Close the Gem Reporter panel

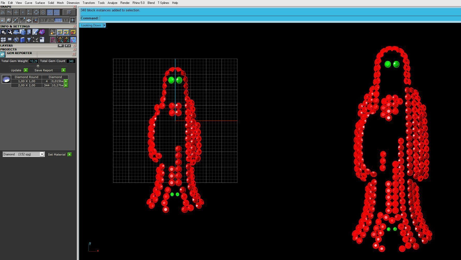74,54
